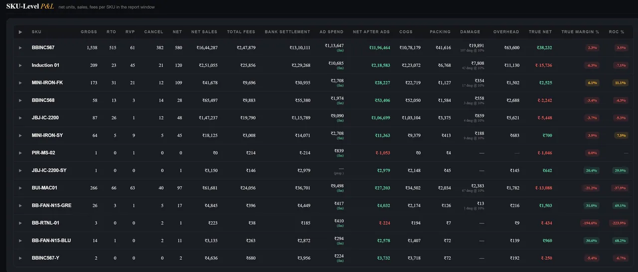Click the OVERHEAD column header
638x272 pixels.
tap(506, 32)
